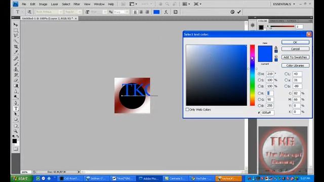Screen dimensions: 324x182
Task: Enable Only Web Colors checkbox
Action: (x=187, y=110)
